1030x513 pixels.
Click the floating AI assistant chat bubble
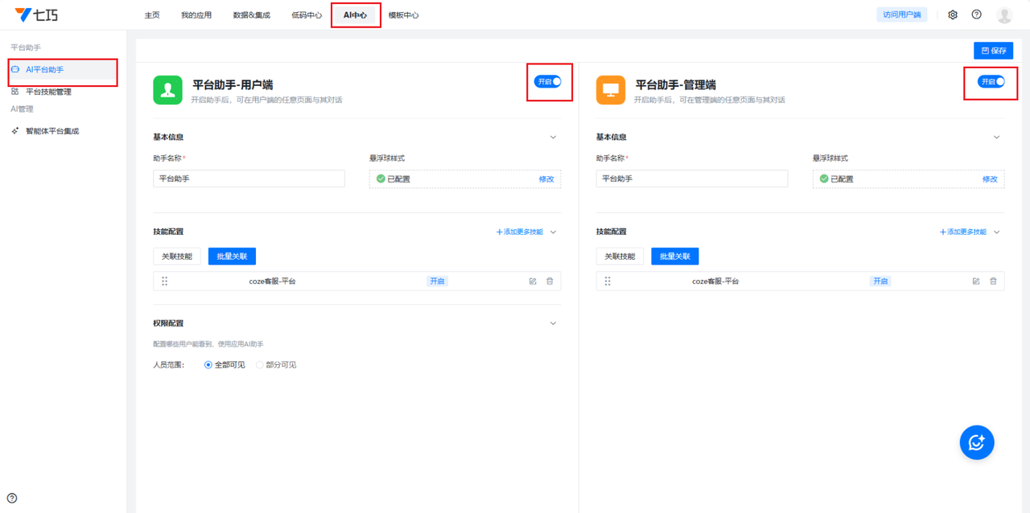(977, 441)
